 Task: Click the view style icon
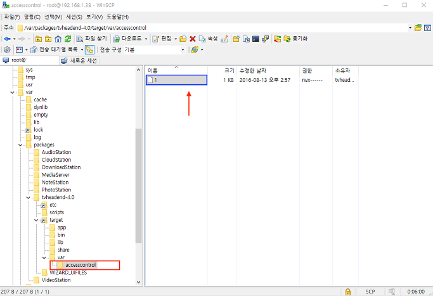pos(19,49)
